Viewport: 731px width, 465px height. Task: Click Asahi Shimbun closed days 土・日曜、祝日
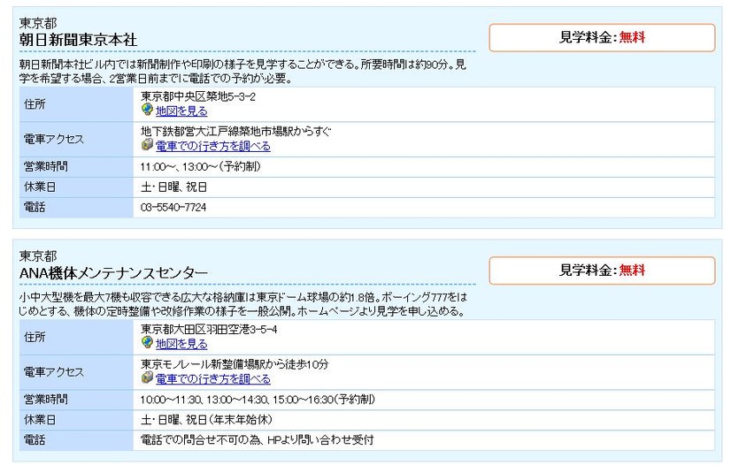pos(173,187)
